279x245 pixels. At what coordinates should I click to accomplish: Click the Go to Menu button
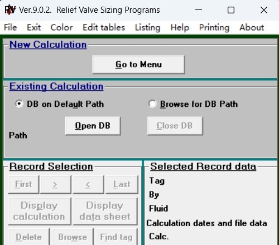click(x=138, y=65)
